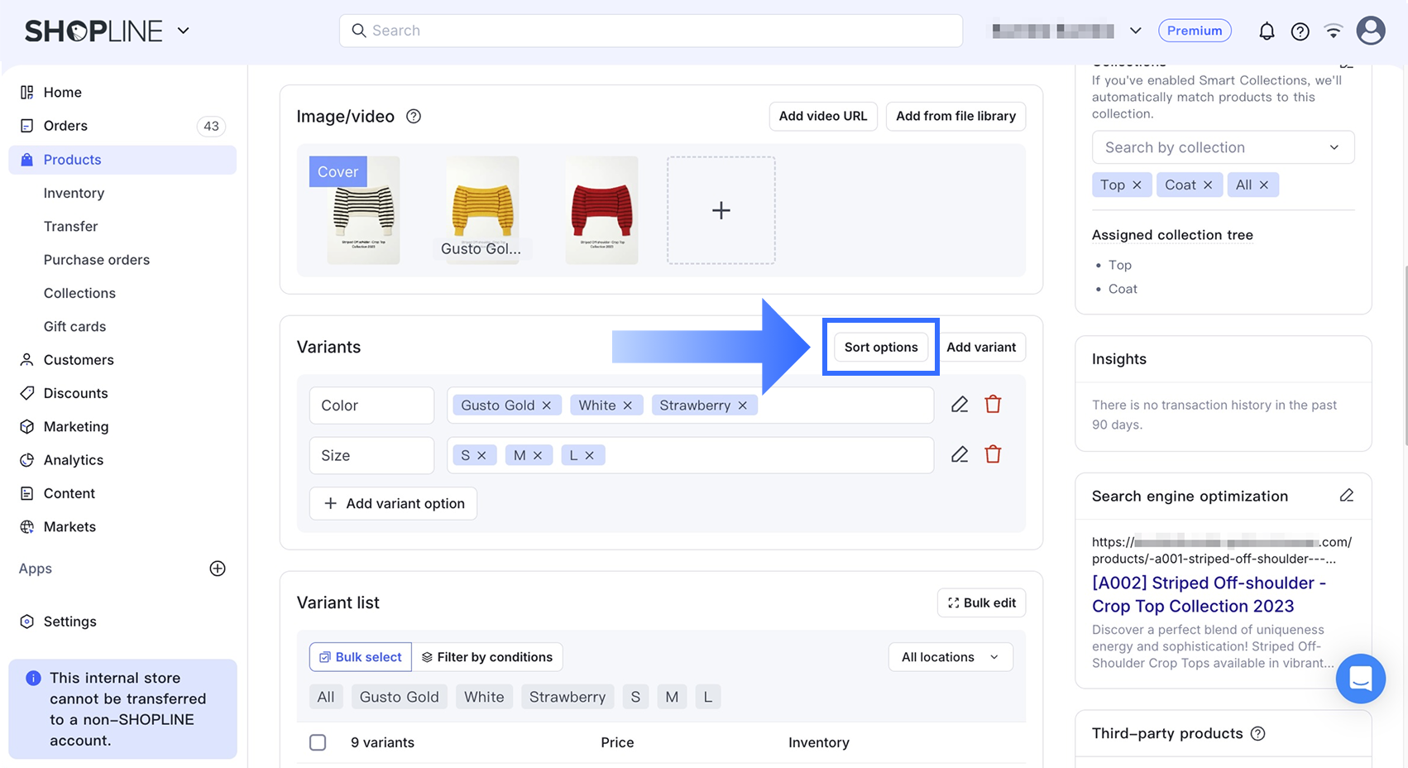Image resolution: width=1408 pixels, height=768 pixels.
Task: Filter variant list by Gusto Gold
Action: [x=400, y=697]
